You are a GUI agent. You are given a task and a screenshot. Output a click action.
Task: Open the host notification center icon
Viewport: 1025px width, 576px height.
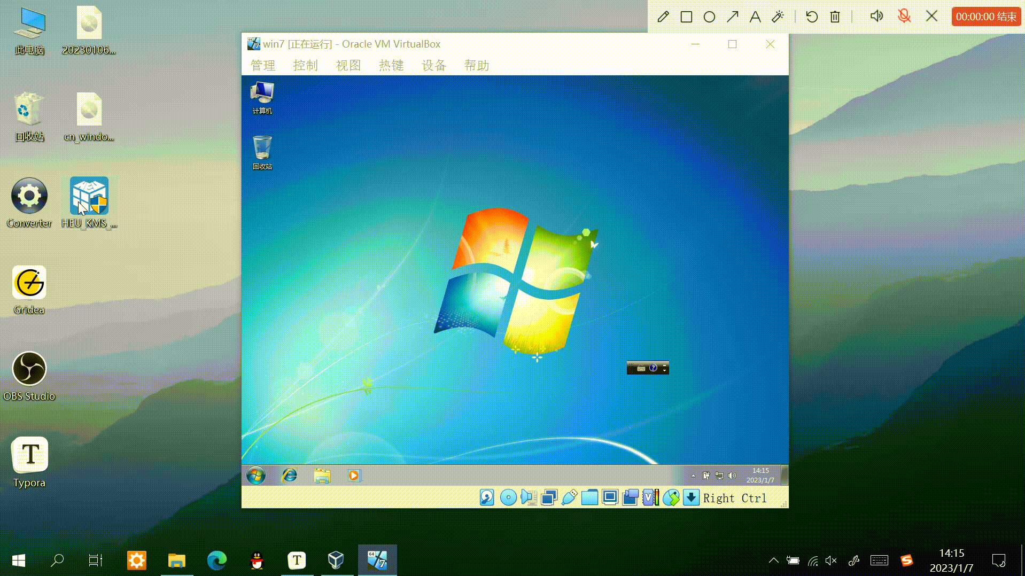point(998,560)
